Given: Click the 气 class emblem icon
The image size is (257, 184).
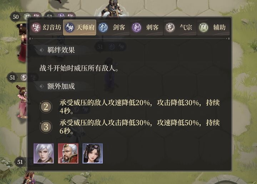Looking at the screenshot, I should 170,27.
